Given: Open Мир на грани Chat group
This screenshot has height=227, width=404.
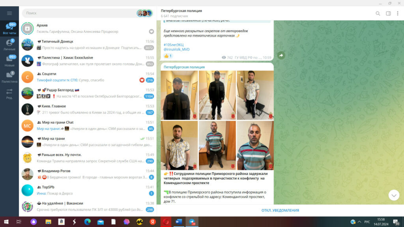Looking at the screenshot, I should pyautogui.click(x=88, y=126).
